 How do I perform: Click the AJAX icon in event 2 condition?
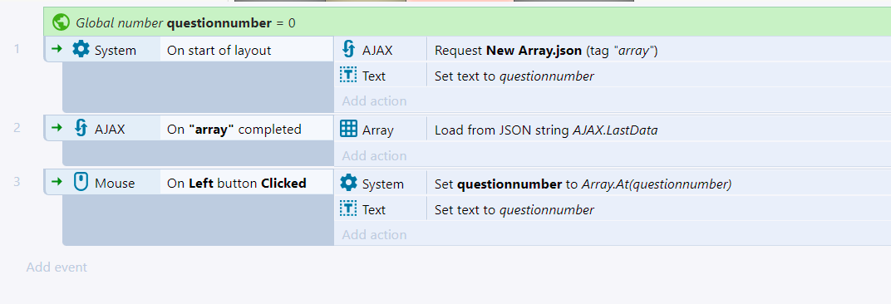(x=81, y=129)
